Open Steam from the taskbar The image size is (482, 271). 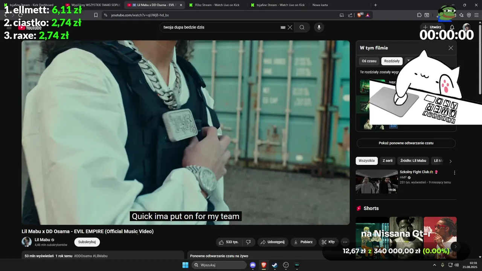click(275, 265)
